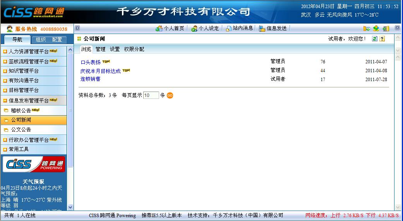This screenshot has height=221, width=403.
Task: Click the 公文公告 folder icon
Action: point(6,130)
